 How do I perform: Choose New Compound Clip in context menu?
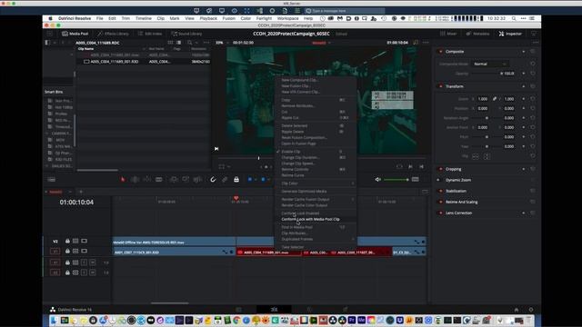316,80
